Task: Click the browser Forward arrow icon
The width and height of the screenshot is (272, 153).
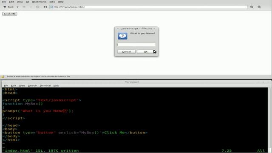Action: click(24, 7)
